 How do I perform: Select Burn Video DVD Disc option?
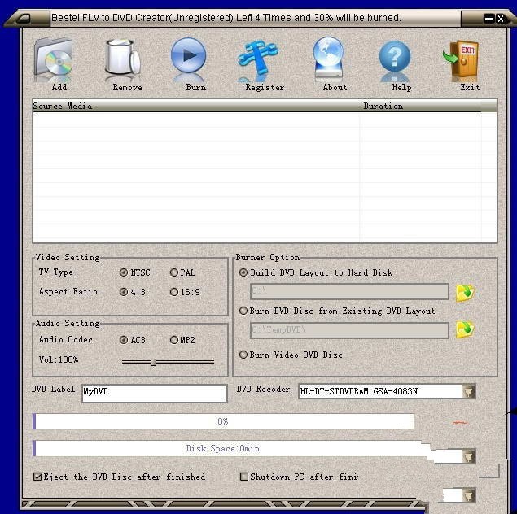[243, 355]
